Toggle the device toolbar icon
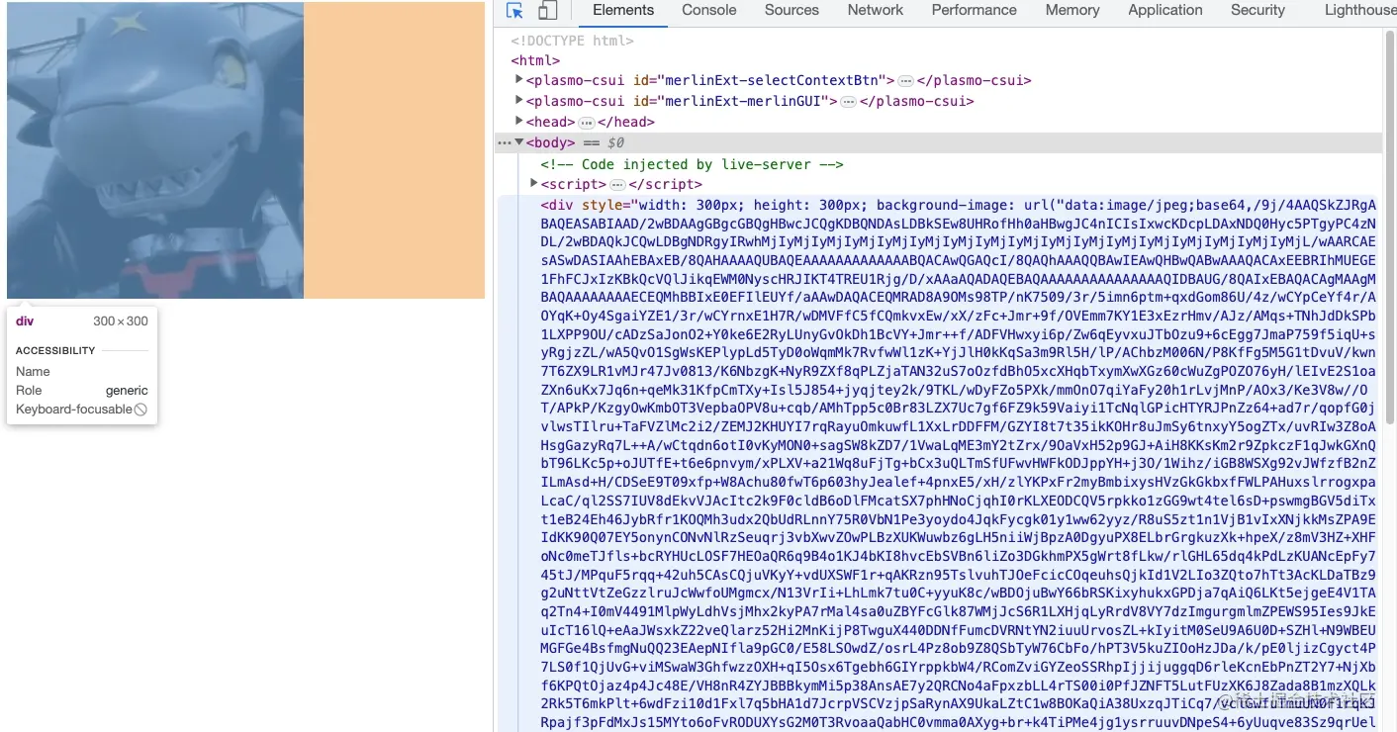The image size is (1397, 732). pos(547,11)
